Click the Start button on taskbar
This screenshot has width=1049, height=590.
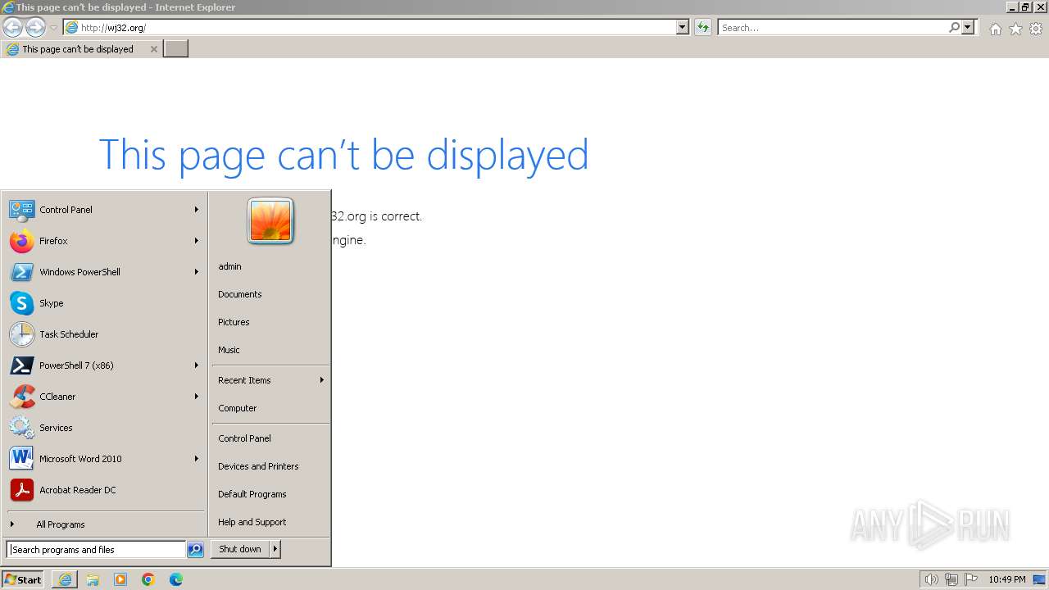(23, 579)
